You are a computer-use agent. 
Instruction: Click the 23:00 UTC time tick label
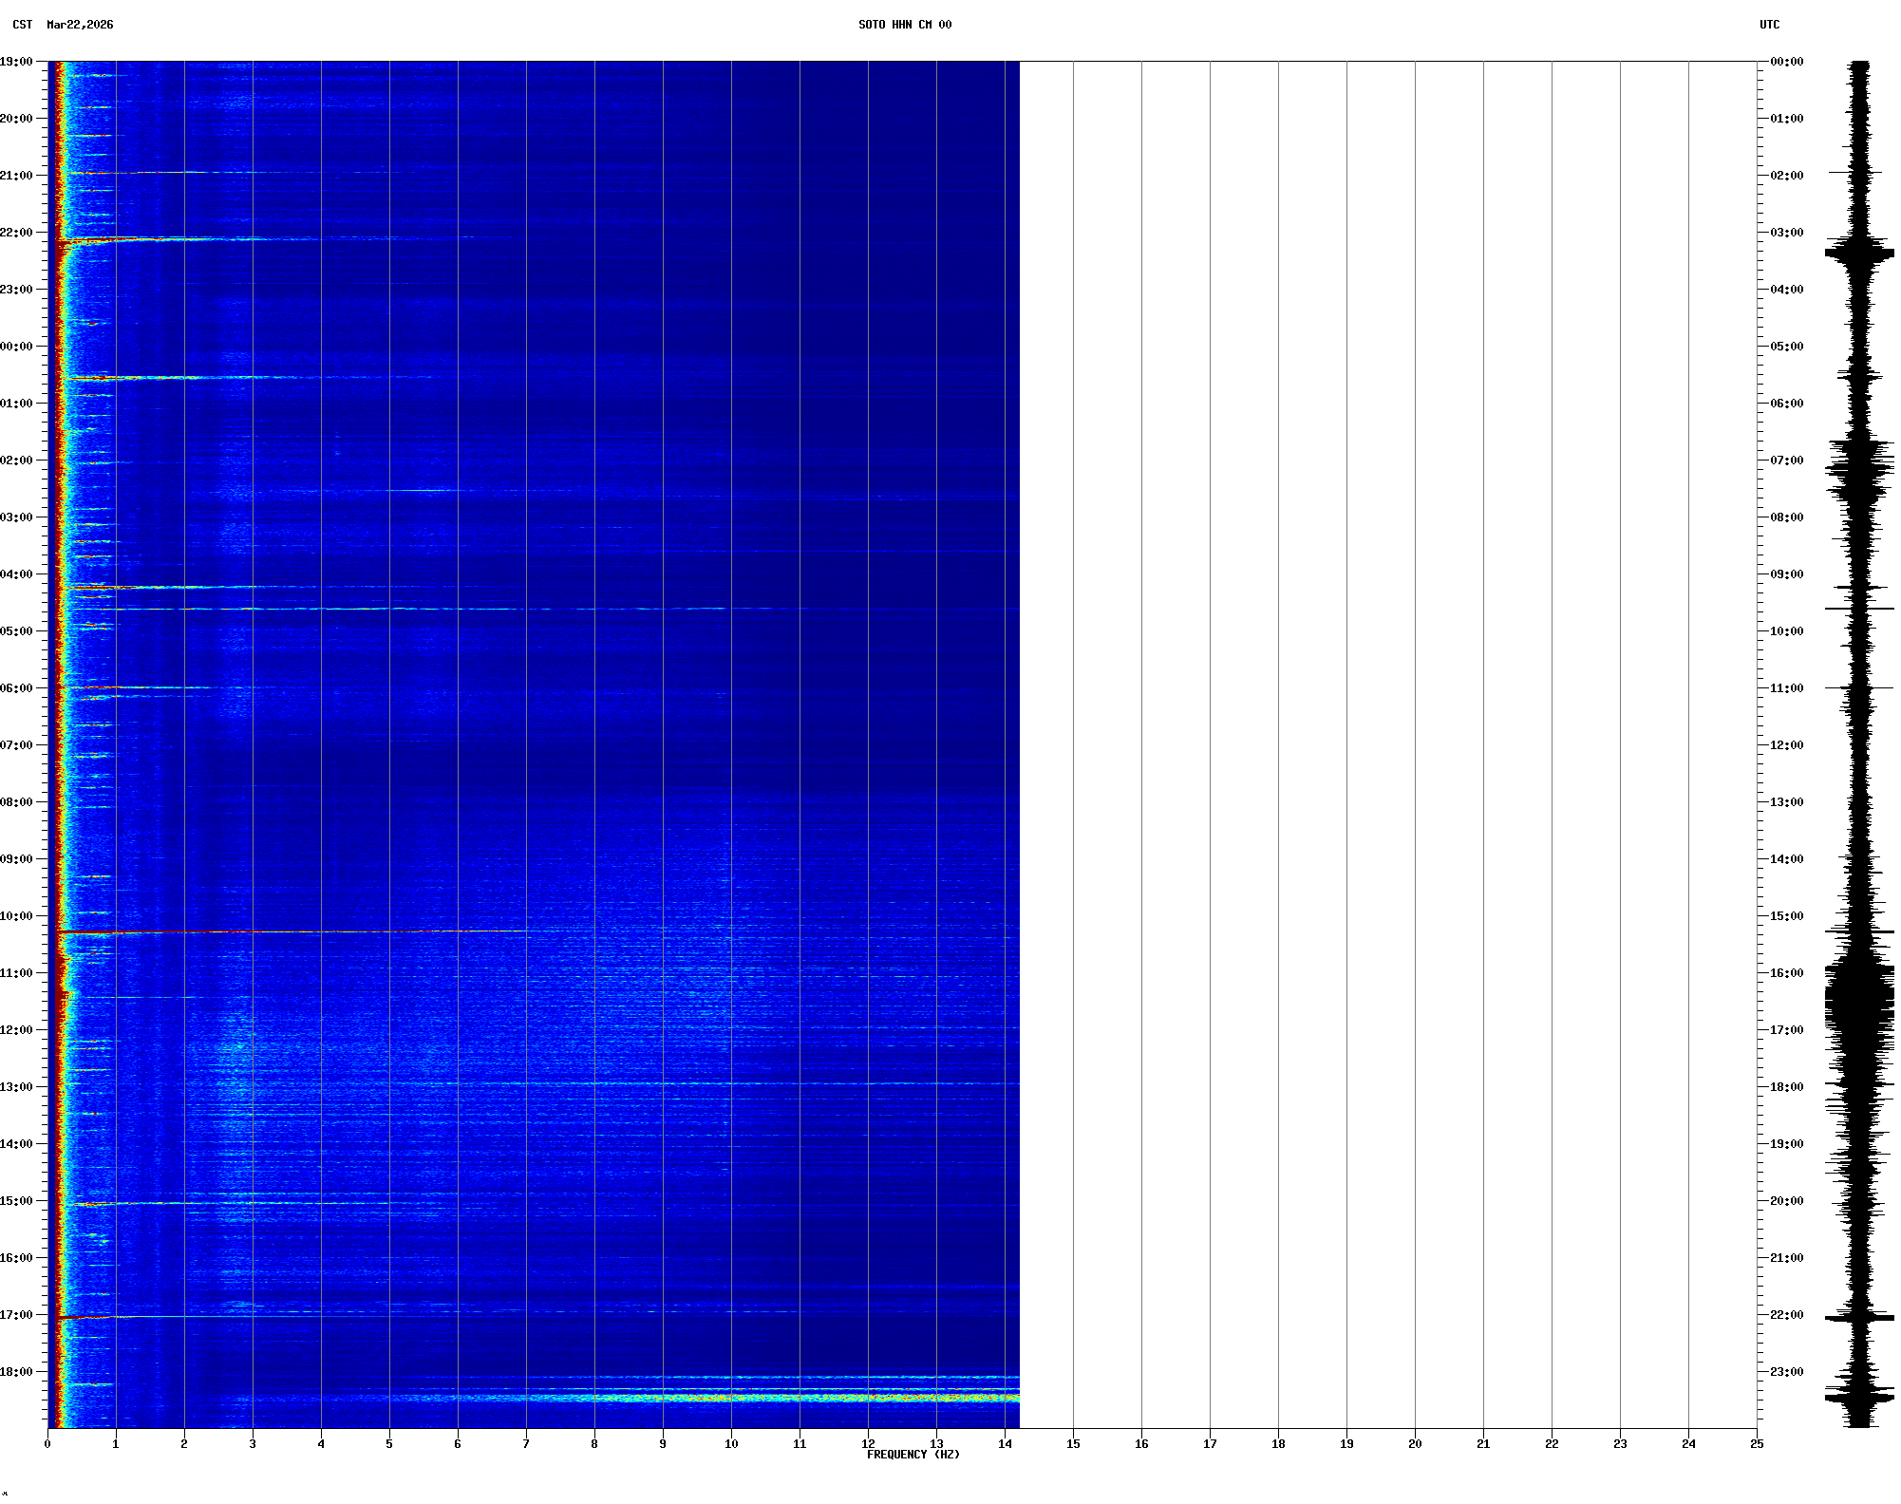click(x=1786, y=1372)
